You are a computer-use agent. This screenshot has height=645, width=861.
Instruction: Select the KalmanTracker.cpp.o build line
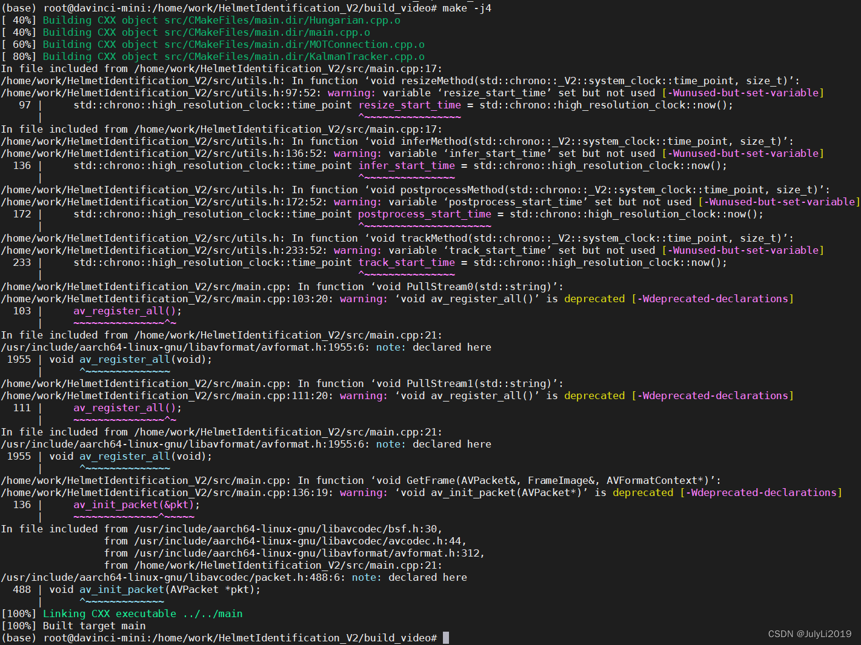point(213,56)
